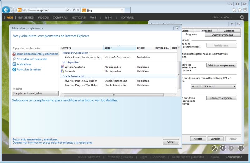
Task: Click vertical scrollbar down arrow in list
Action: (179, 91)
